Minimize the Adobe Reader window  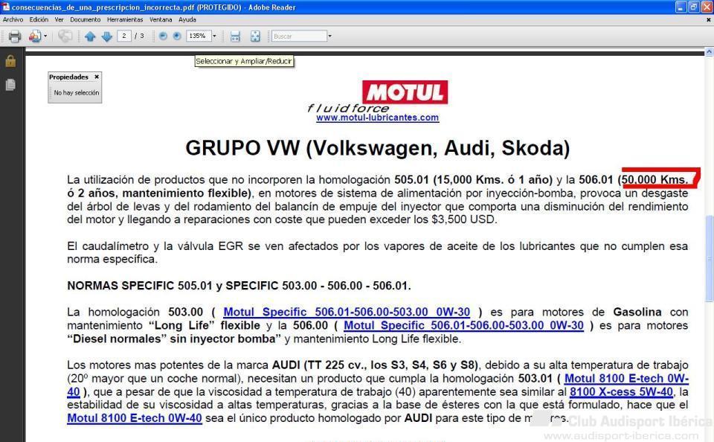[x=681, y=7]
